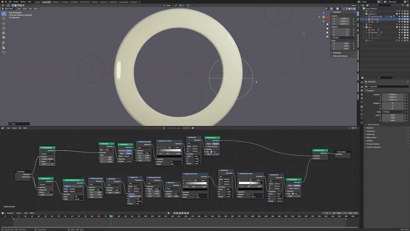
Task: Click the Keying button in timeline
Action: [x=19, y=213]
